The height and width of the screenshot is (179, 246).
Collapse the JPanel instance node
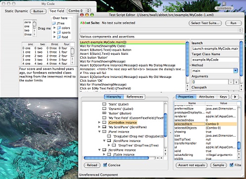99,132
